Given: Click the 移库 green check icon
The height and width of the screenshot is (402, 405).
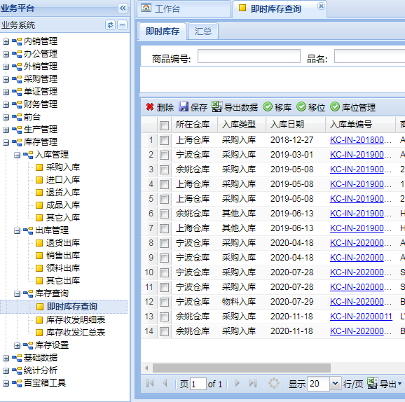Looking at the screenshot, I should coord(268,106).
